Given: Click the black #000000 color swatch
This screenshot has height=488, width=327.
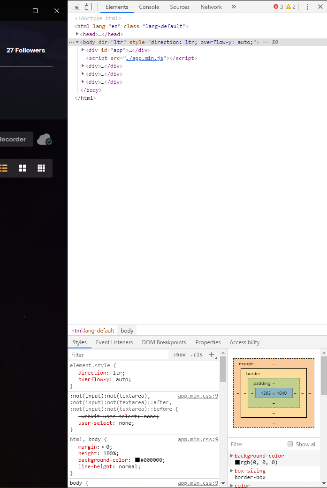Looking at the screenshot, I should 137,460.
